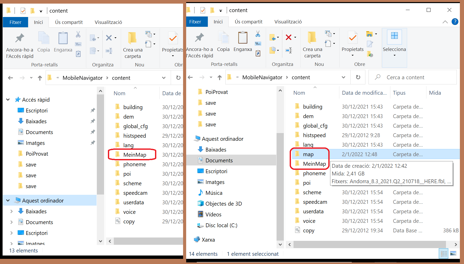
Task: Click the Tipus column header
Action: (x=399, y=93)
